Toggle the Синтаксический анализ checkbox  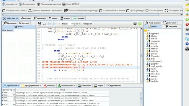click(x=101, y=11)
